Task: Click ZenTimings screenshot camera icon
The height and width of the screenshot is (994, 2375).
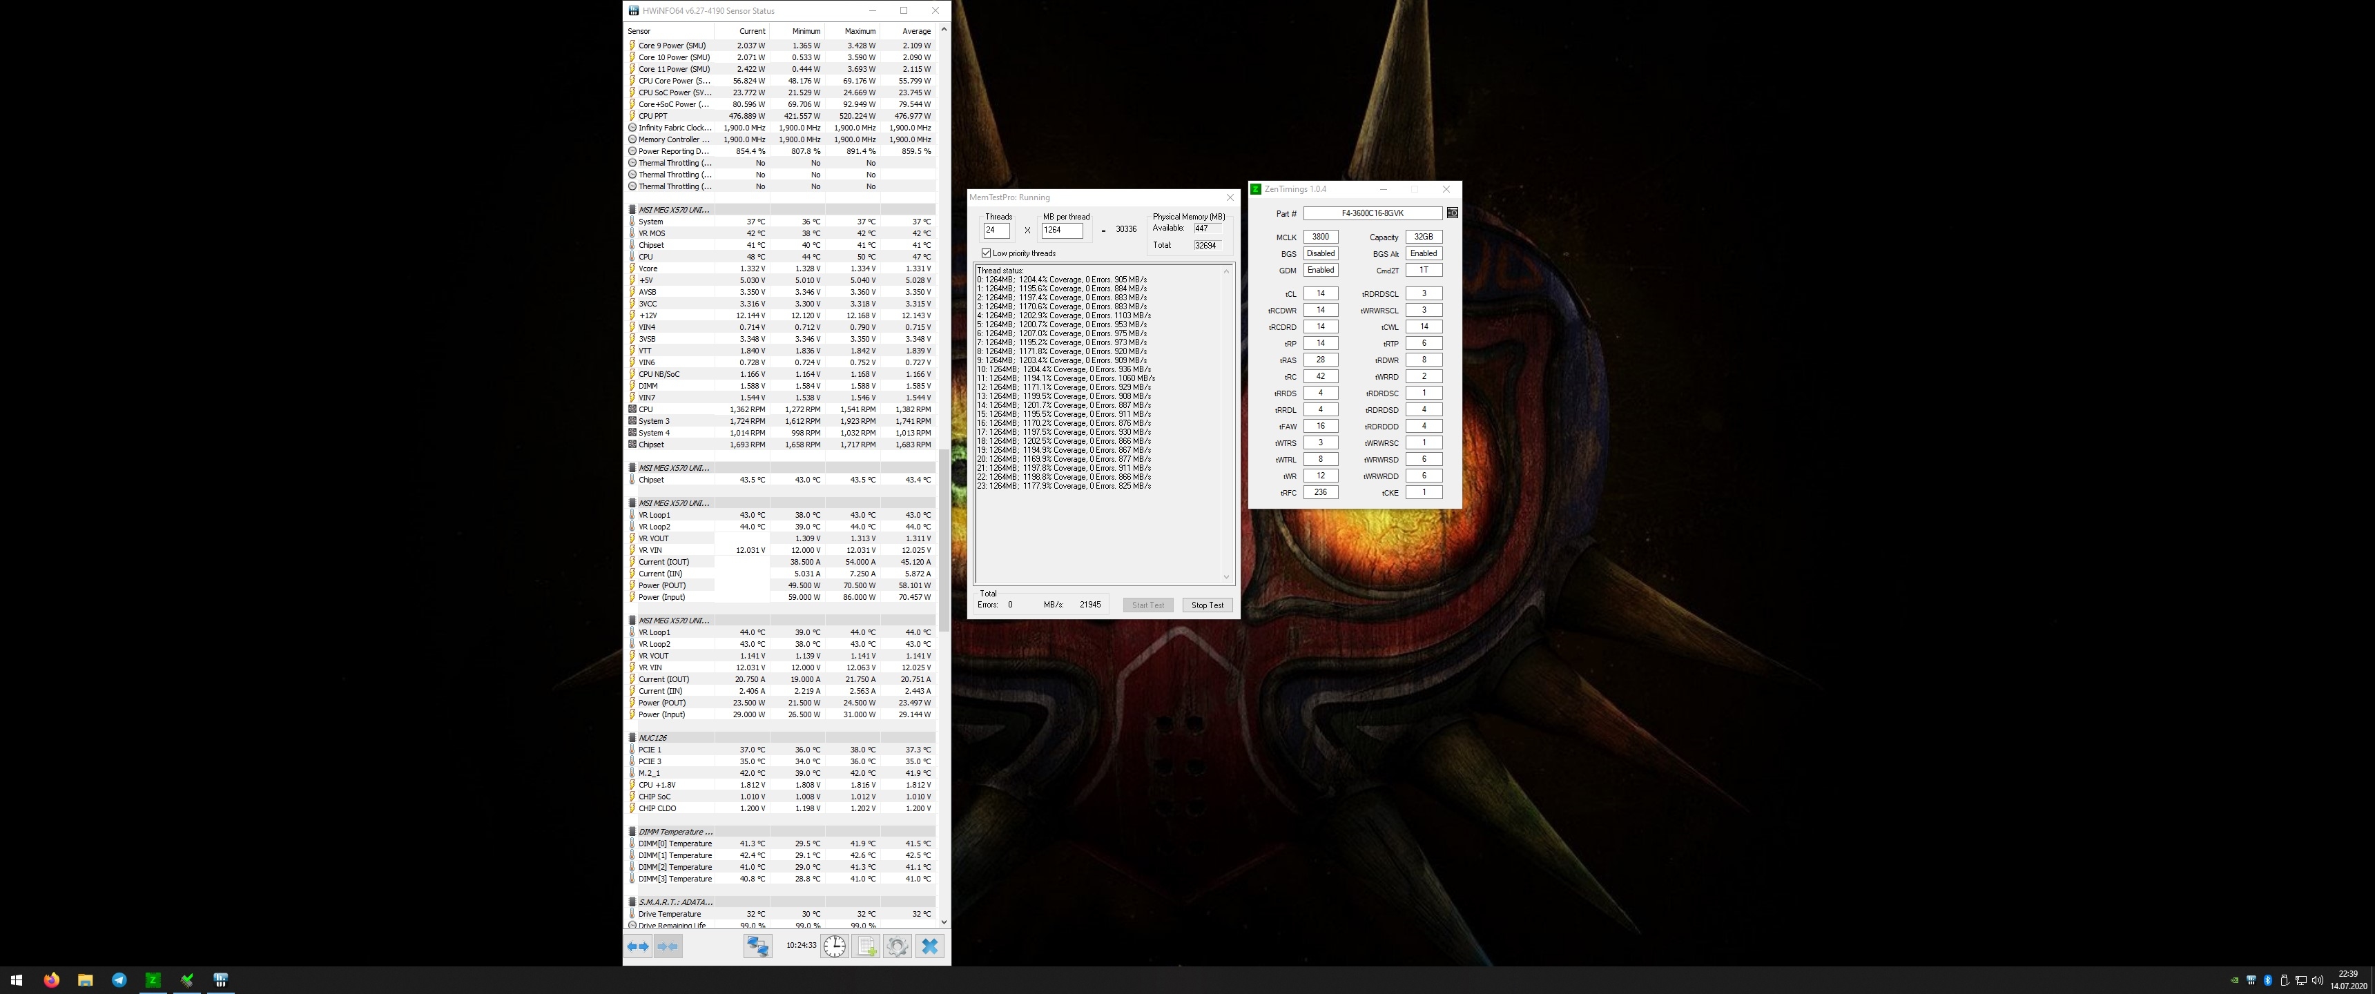Action: coord(1452,213)
